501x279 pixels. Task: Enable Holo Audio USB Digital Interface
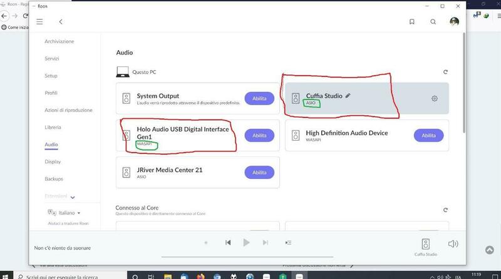click(259, 135)
